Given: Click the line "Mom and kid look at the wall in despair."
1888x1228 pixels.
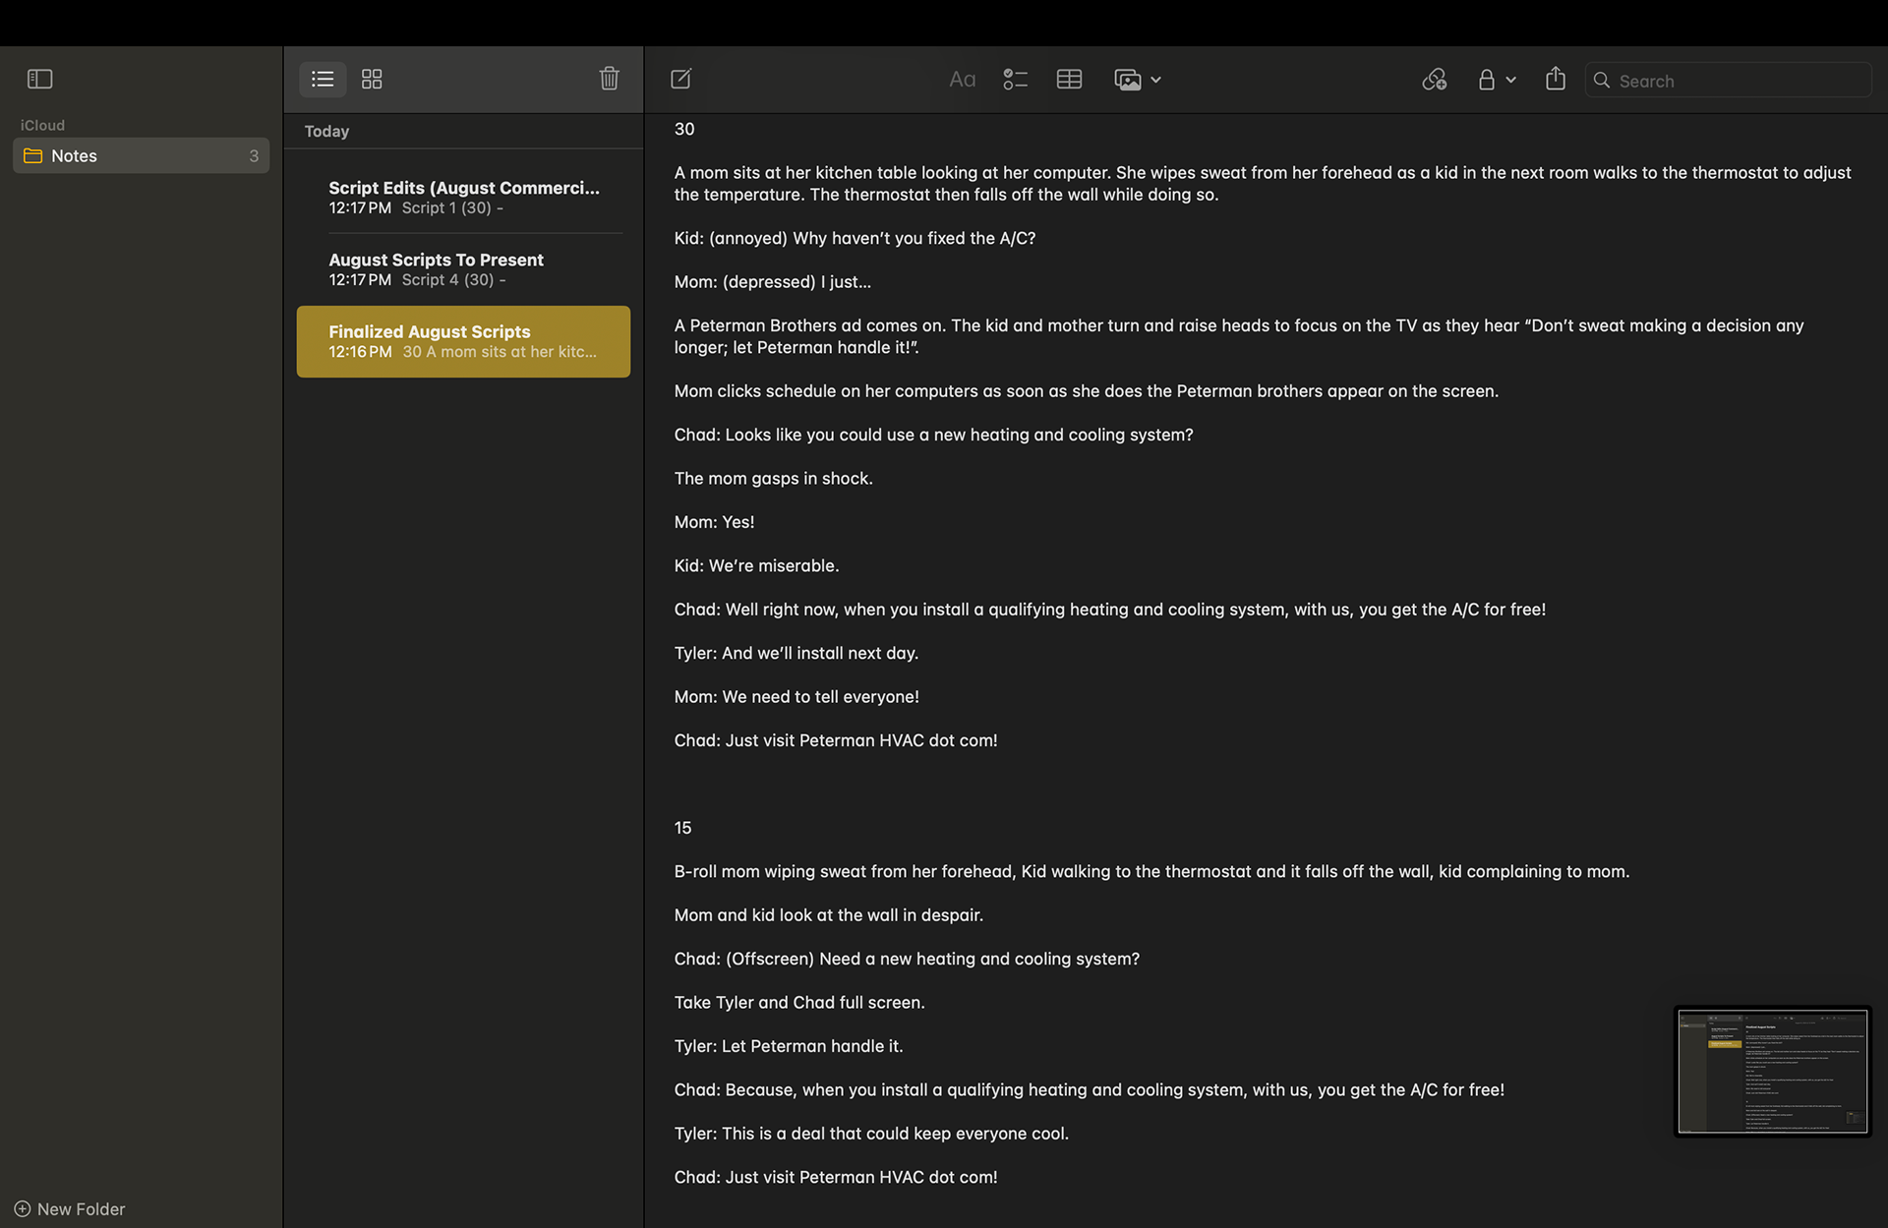Looking at the screenshot, I should click(x=828, y=914).
